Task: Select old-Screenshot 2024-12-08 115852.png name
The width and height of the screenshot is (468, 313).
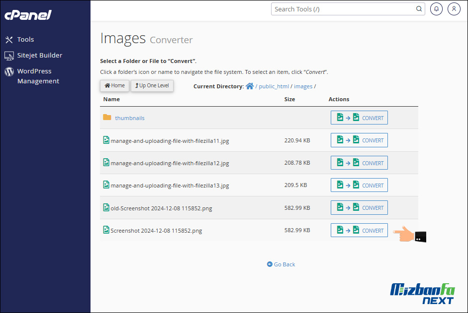Action: tap(161, 208)
